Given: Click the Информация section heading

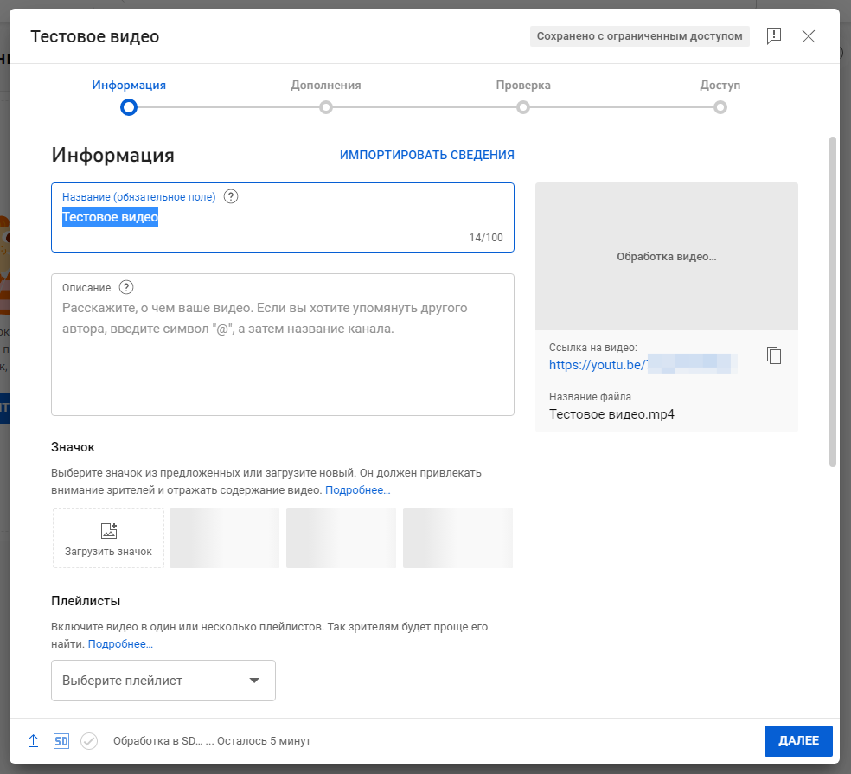Looking at the screenshot, I should 113,156.
